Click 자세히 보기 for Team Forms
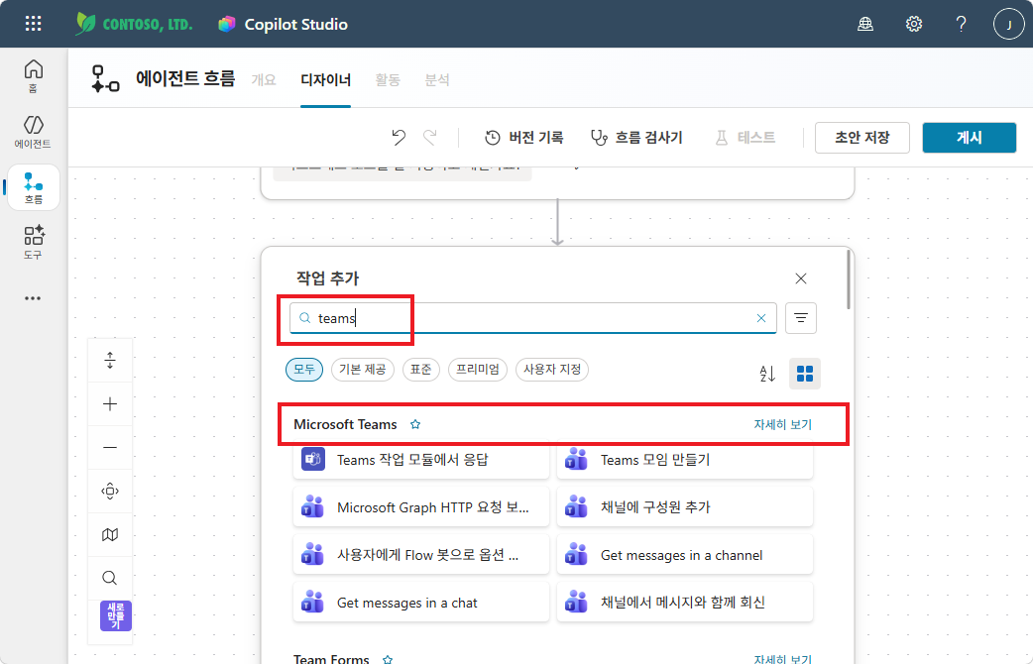The height and width of the screenshot is (664, 1033). [x=782, y=659]
